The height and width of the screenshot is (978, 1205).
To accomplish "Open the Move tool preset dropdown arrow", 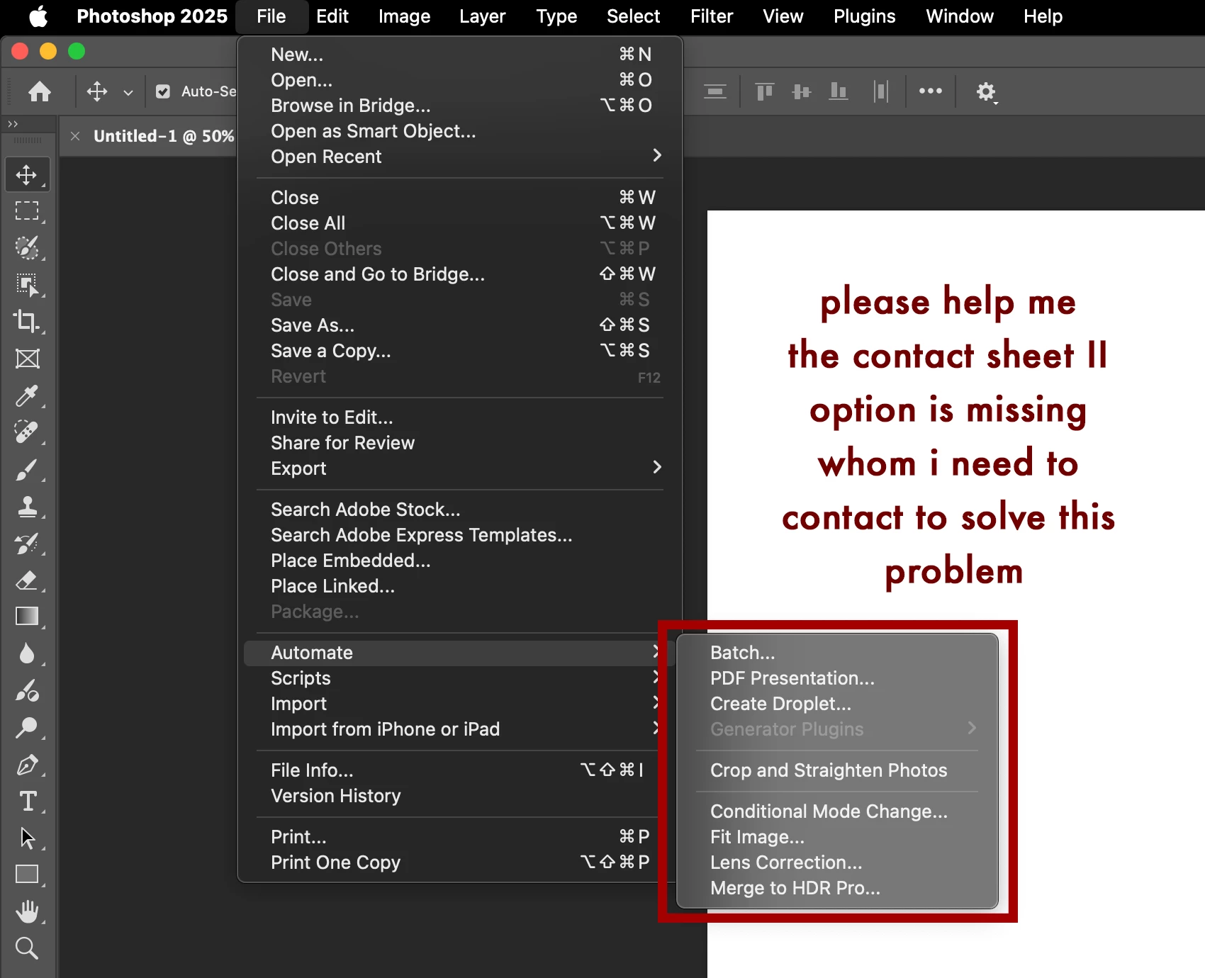I will click(128, 92).
